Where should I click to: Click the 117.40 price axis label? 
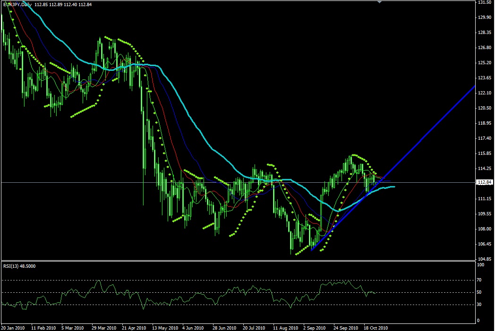coord(485,138)
